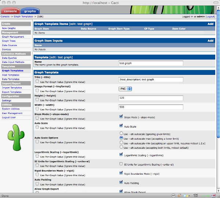Click Add in Graph Item Inputs header
Viewport: 220px width, 198px height.
point(210,41)
